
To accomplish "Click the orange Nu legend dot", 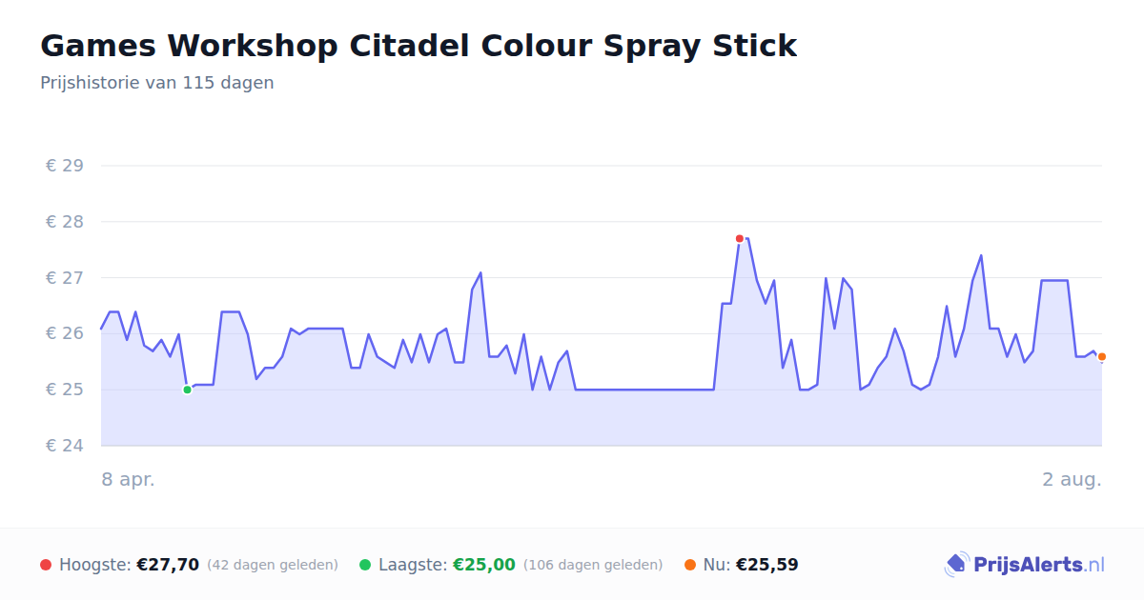I will point(690,565).
